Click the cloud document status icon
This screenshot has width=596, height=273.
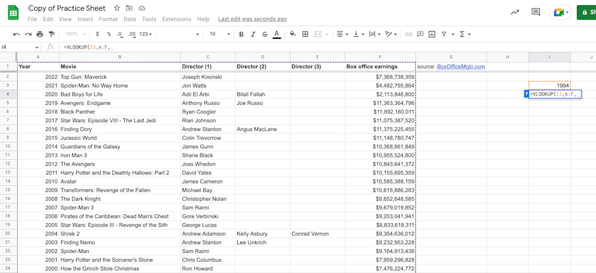coord(142,8)
